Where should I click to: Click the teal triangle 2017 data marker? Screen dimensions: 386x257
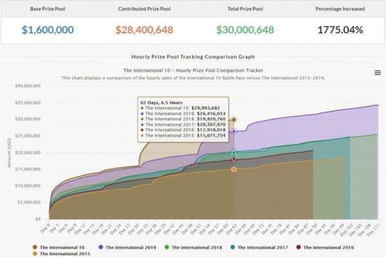click(x=234, y=152)
